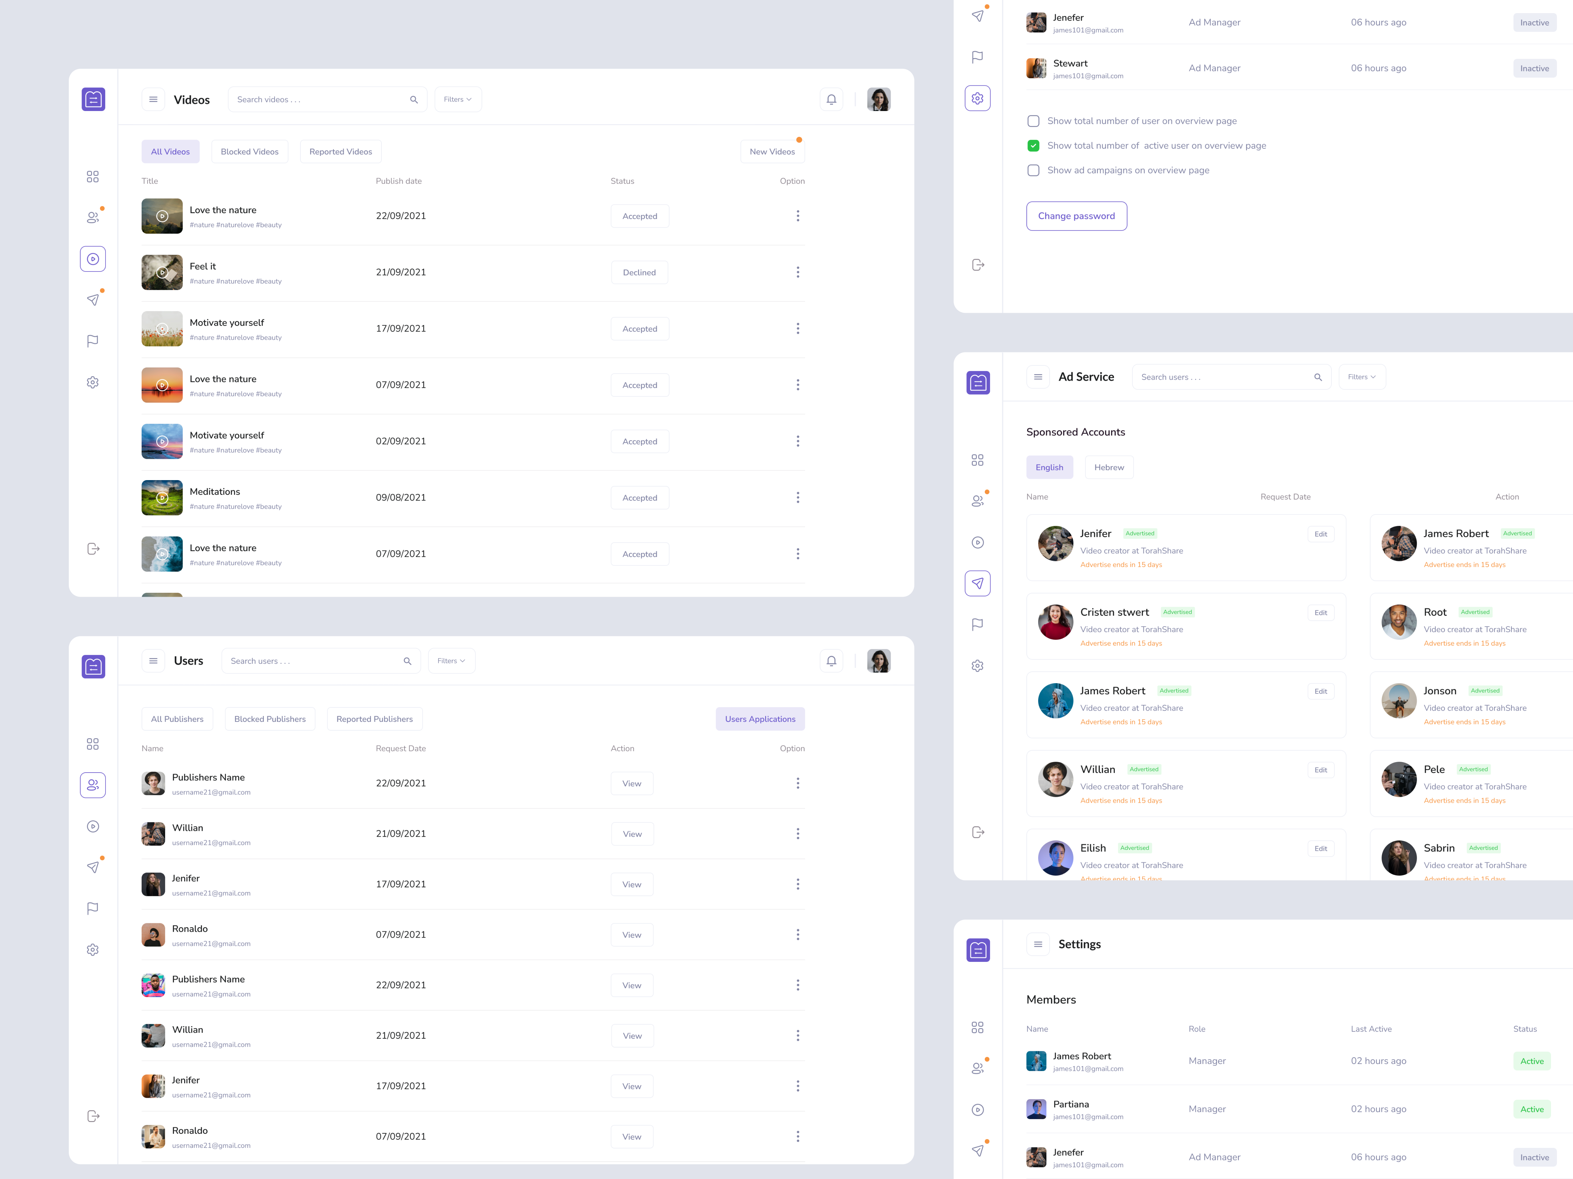Image resolution: width=1573 pixels, height=1179 pixels.
Task: Select the dashboard grid icon in the sidebar
Action: pyautogui.click(x=92, y=176)
